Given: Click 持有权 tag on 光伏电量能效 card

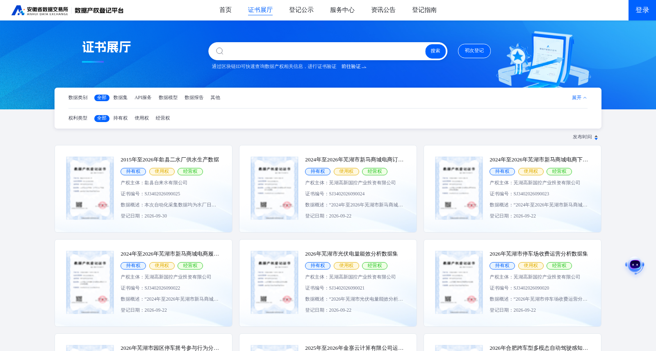Looking at the screenshot, I should 318,266.
